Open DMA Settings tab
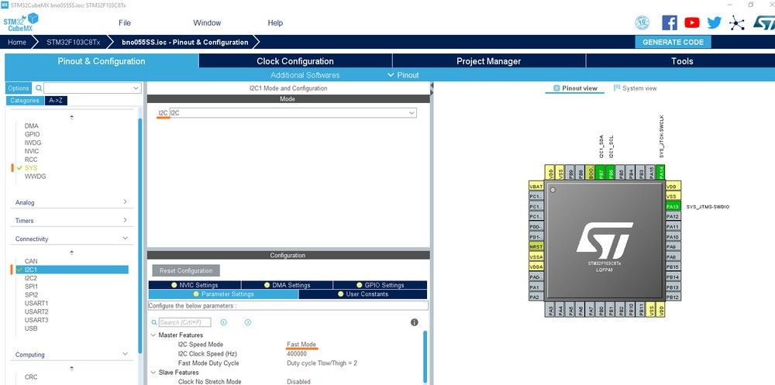The image size is (775, 385). (288, 285)
